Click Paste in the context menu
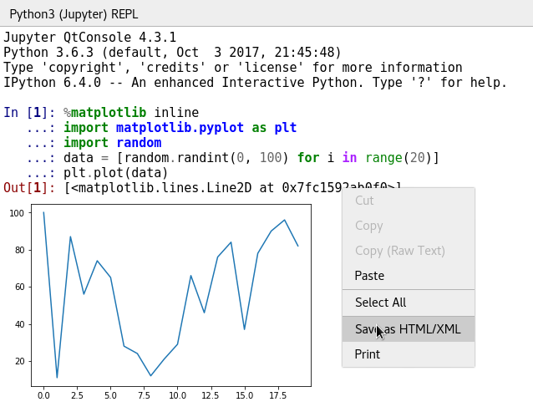Viewport: 533px width, 407px height. tap(409, 276)
